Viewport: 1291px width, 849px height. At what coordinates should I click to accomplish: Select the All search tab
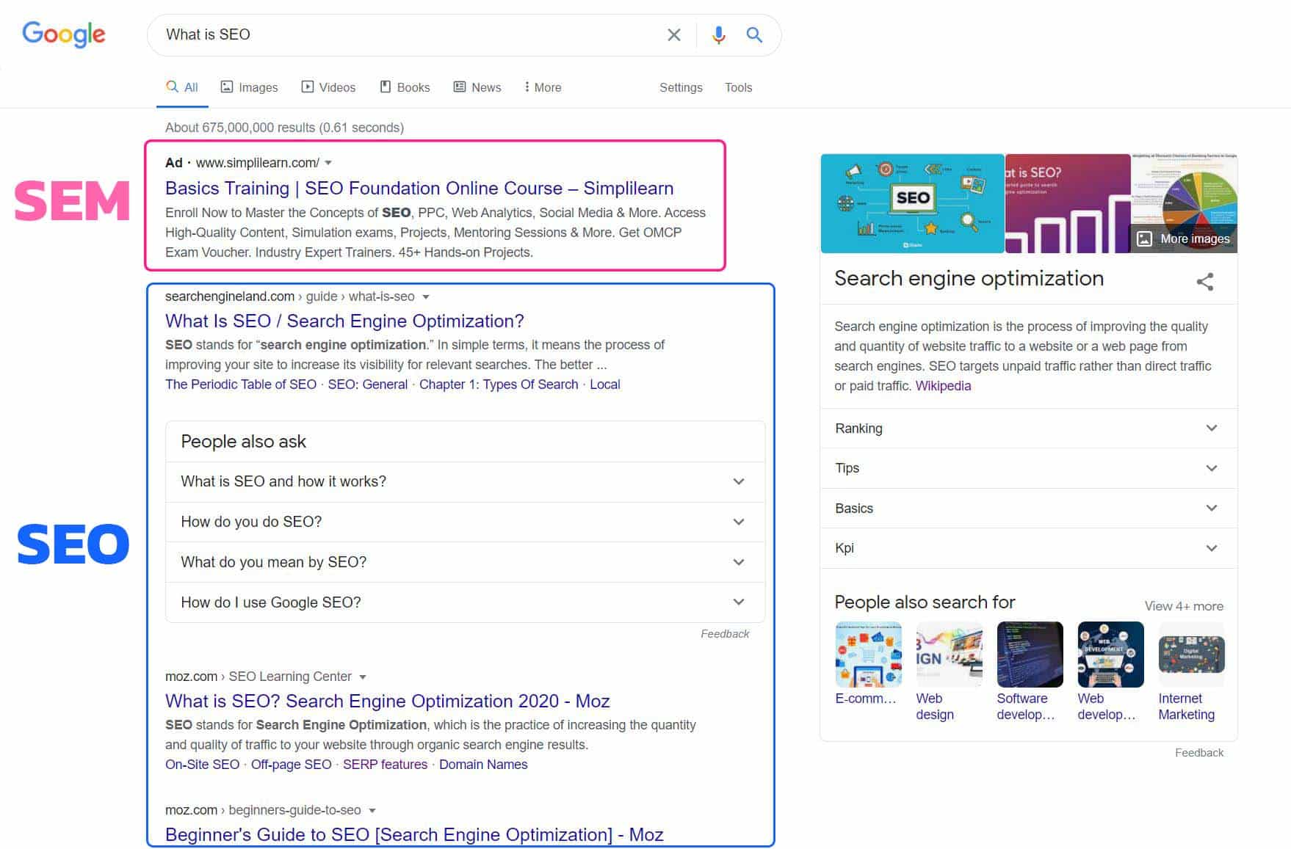tap(182, 87)
